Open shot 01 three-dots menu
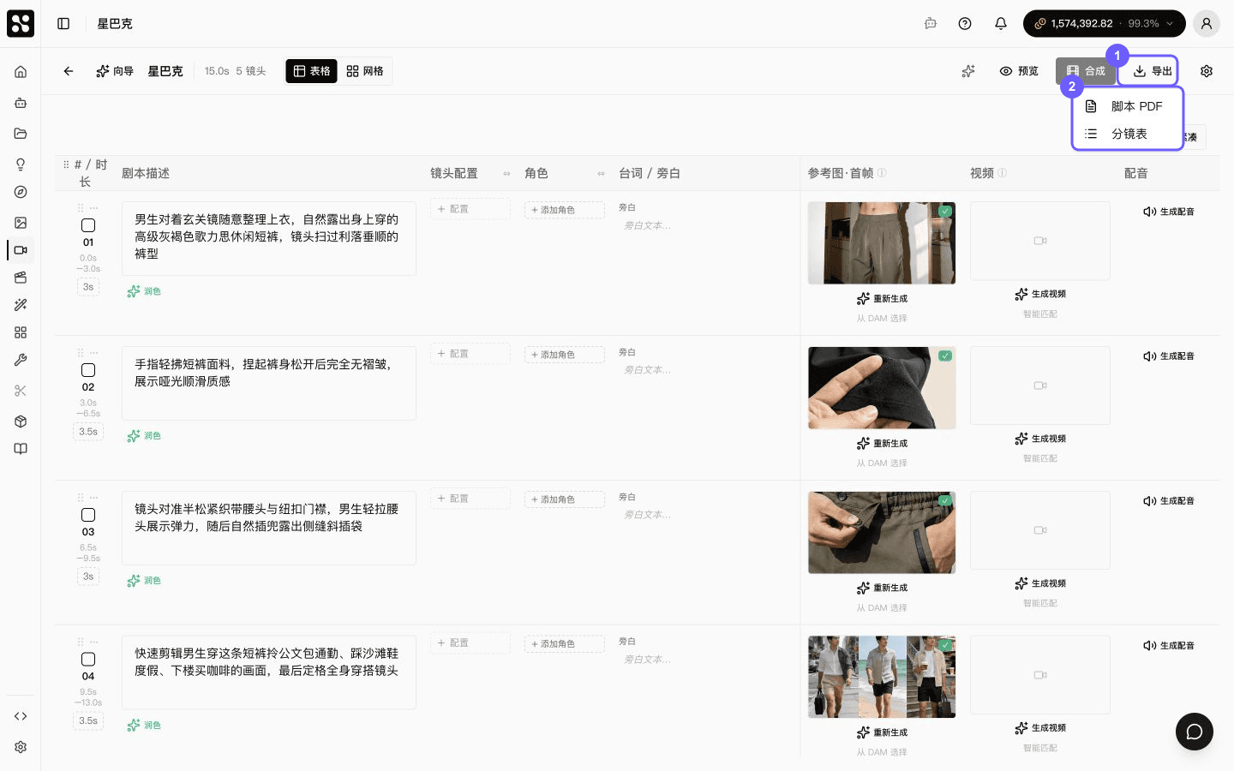 (94, 208)
